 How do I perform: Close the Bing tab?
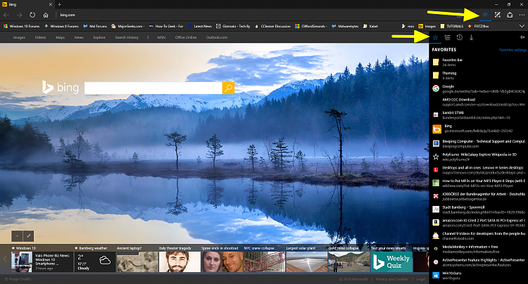click(51, 4)
